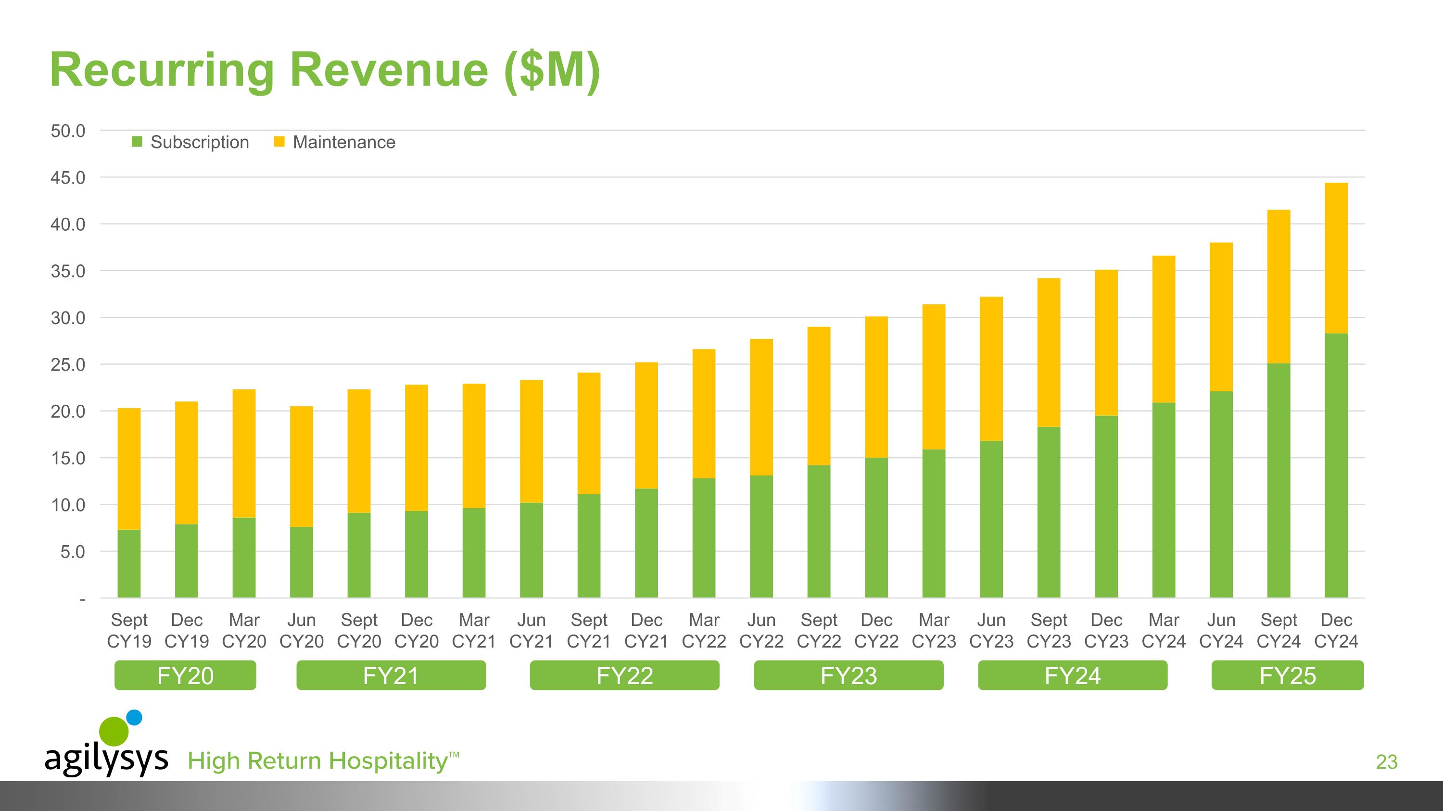The width and height of the screenshot is (1443, 811).
Task: Select the FY21 label box
Action: 391,675
